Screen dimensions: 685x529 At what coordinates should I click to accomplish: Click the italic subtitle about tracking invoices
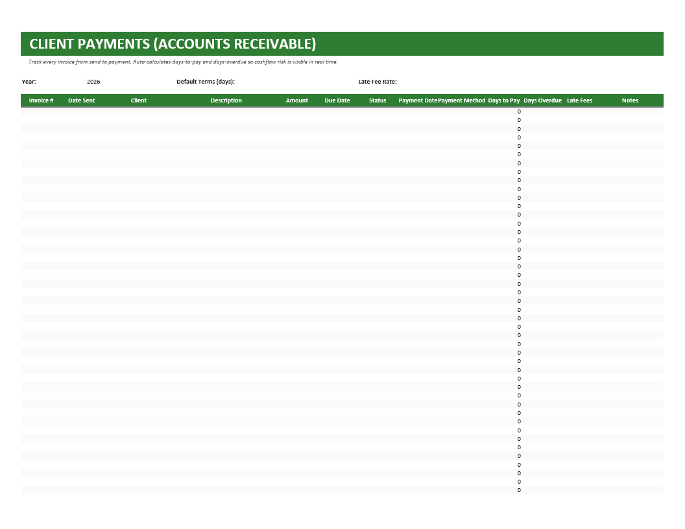tap(183, 62)
